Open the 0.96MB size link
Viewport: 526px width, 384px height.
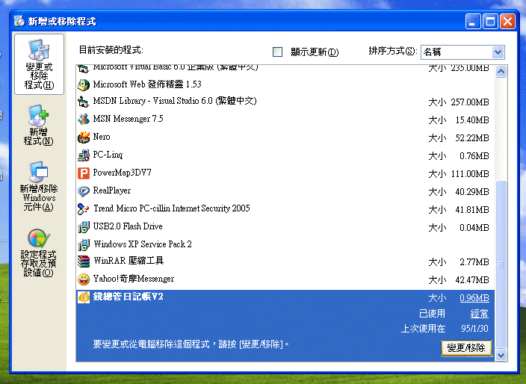point(474,298)
